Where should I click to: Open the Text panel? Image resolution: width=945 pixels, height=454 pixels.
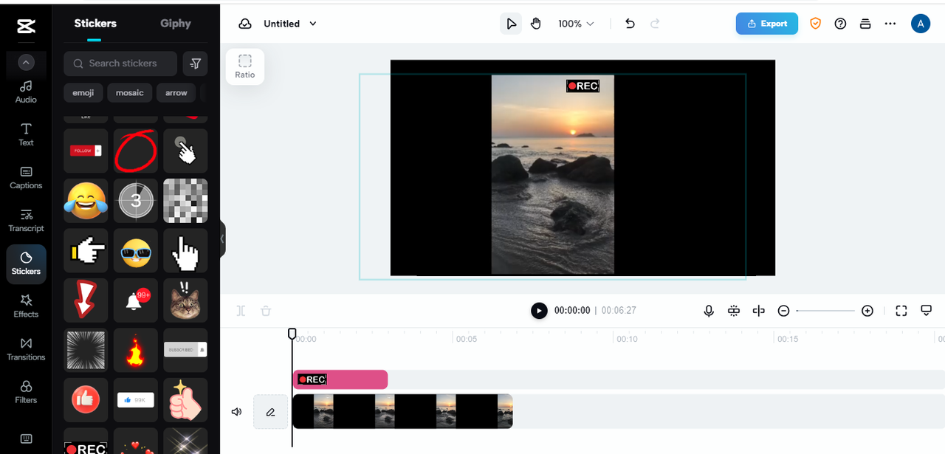pyautogui.click(x=26, y=134)
